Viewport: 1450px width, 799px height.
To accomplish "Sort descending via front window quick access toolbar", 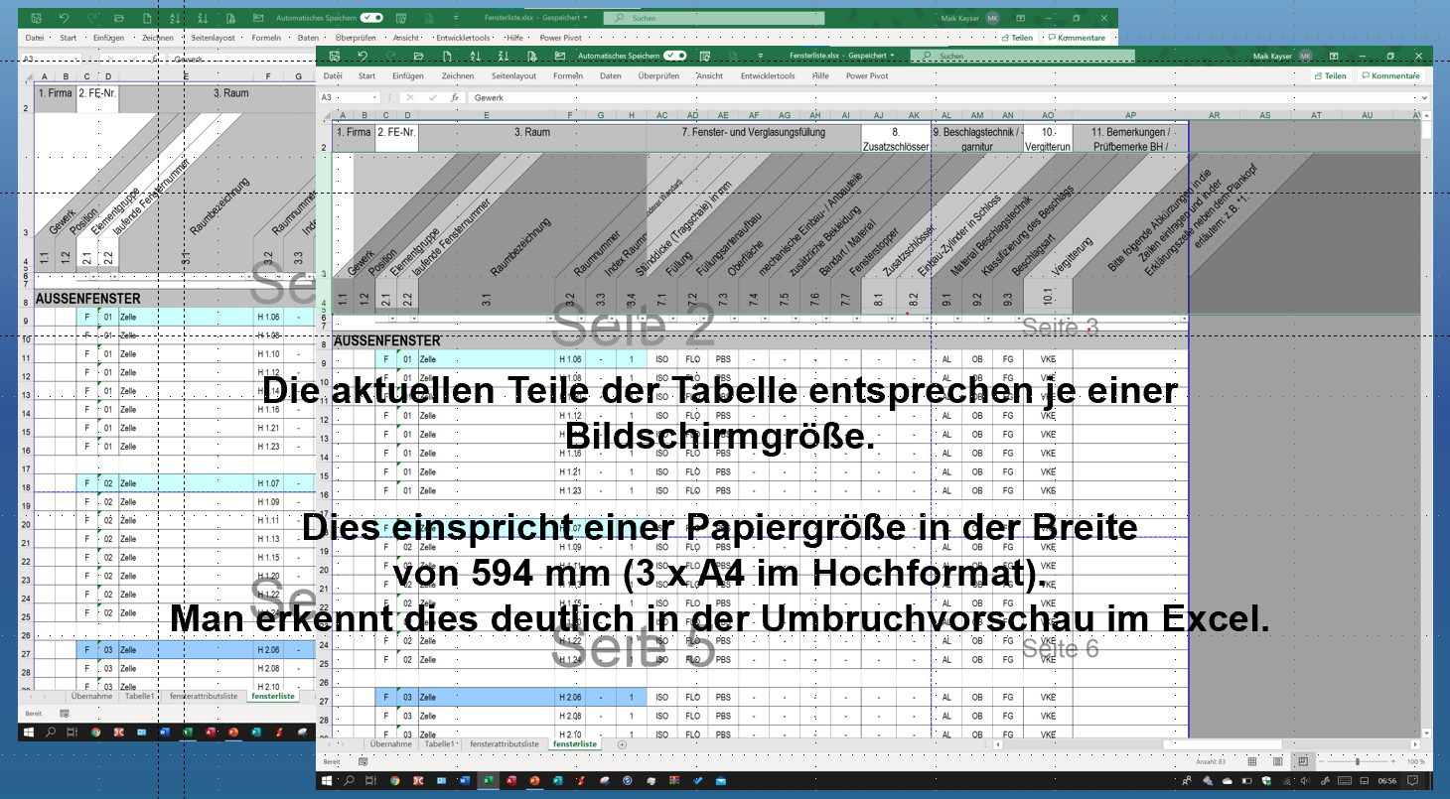I will (504, 57).
